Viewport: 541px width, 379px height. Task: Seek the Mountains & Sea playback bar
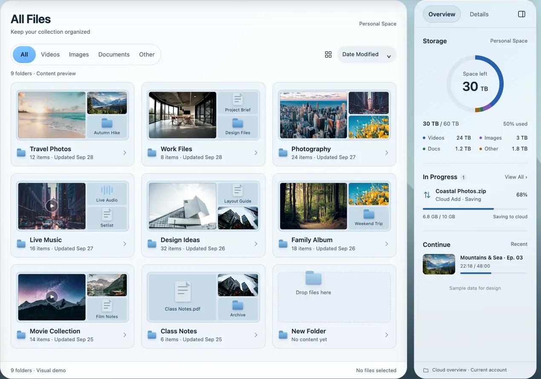pyautogui.click(x=494, y=273)
